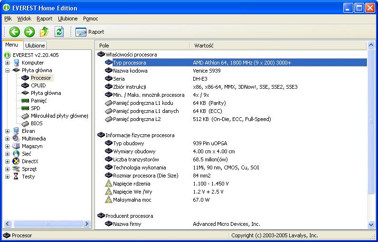378x242 pixels.
Task: Select CPUID chip icon in tree
Action: pyautogui.click(x=25, y=85)
